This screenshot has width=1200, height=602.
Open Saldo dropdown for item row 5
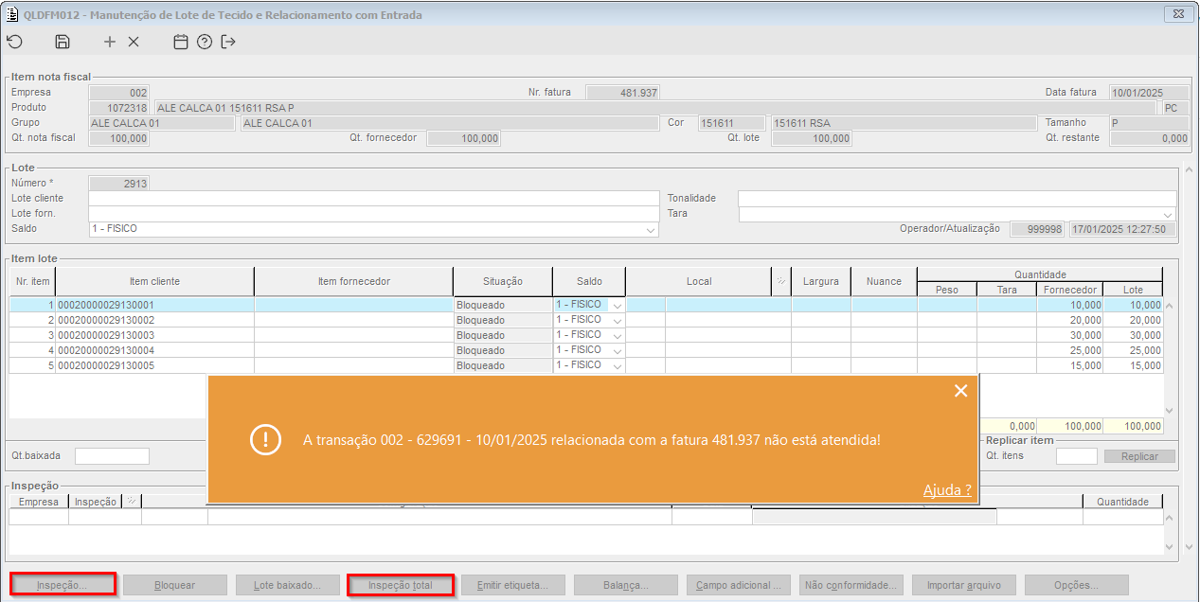617,366
